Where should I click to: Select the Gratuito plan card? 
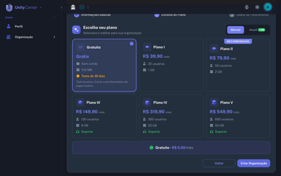[x=104, y=65]
